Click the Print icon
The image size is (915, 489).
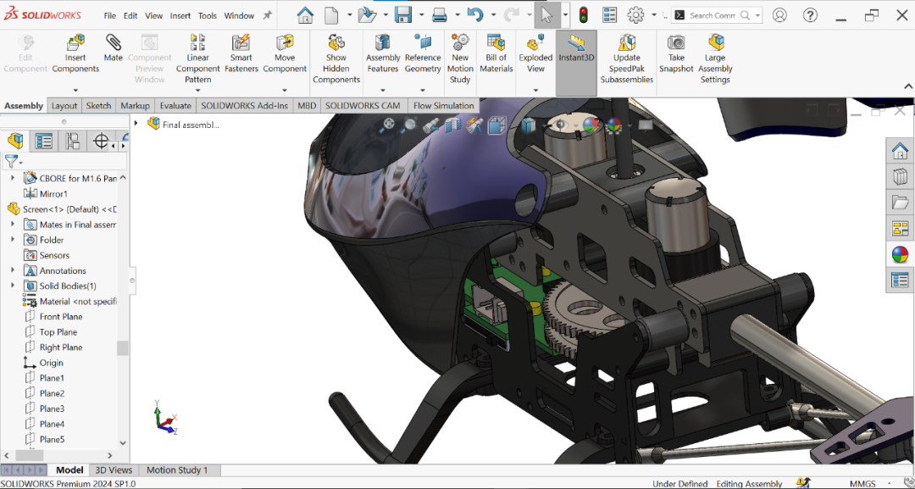[440, 15]
